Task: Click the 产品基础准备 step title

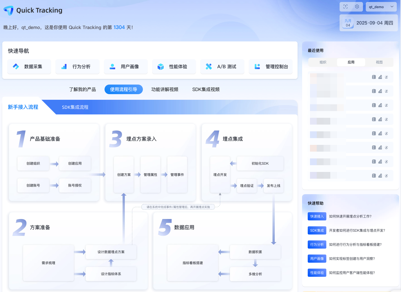Action: [x=45, y=139]
